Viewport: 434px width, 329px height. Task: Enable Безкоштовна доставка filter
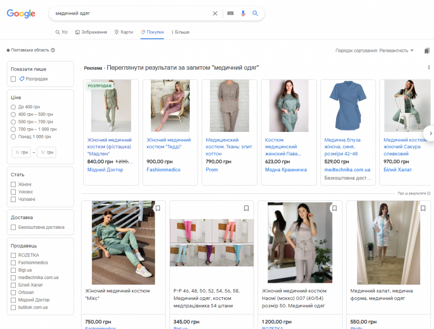click(x=13, y=228)
